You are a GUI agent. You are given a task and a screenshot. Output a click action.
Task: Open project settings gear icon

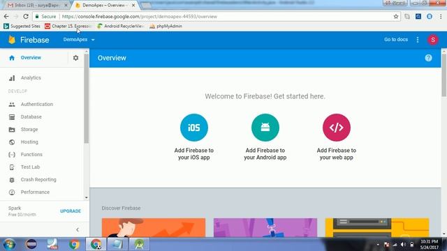[75, 58]
